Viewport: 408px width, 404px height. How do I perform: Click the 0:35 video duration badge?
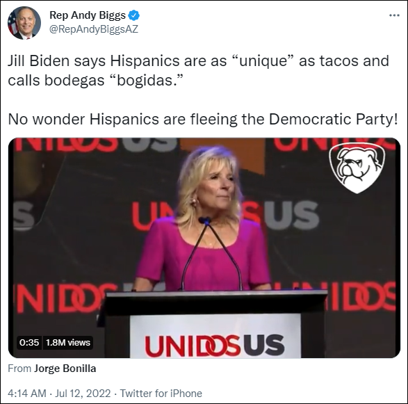29,342
